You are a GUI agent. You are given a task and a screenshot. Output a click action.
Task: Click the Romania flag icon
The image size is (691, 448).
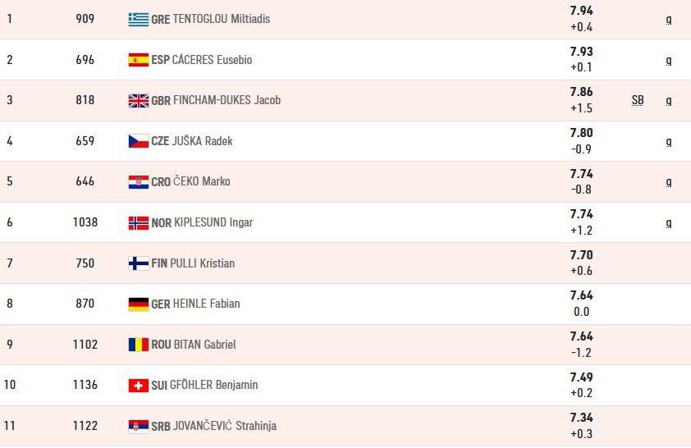pyautogui.click(x=139, y=345)
